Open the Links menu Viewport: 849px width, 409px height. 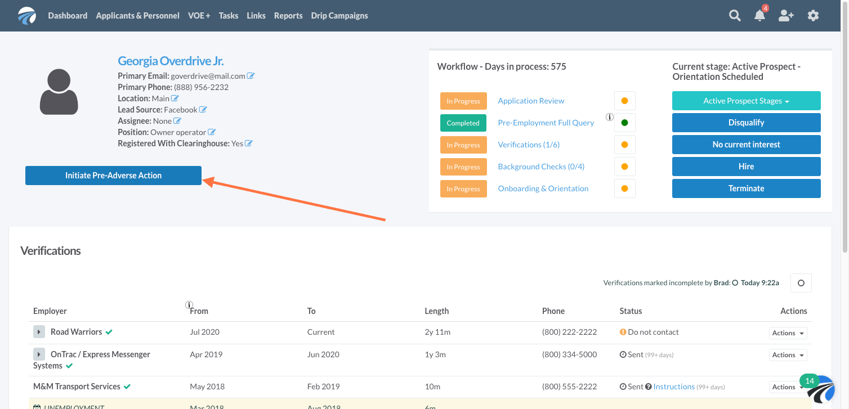(256, 16)
